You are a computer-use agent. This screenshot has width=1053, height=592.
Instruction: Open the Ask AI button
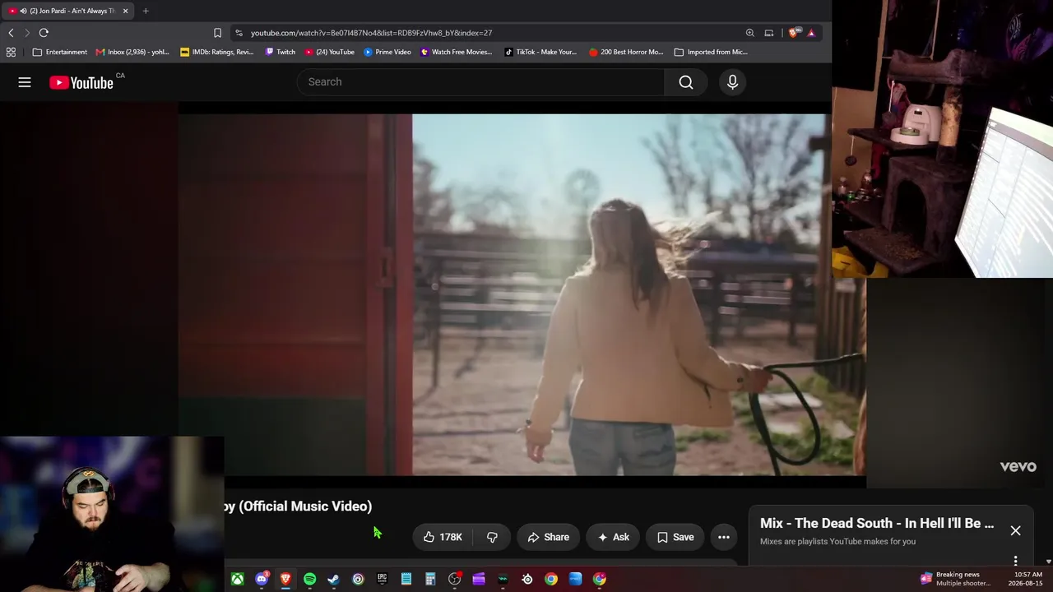pyautogui.click(x=613, y=537)
